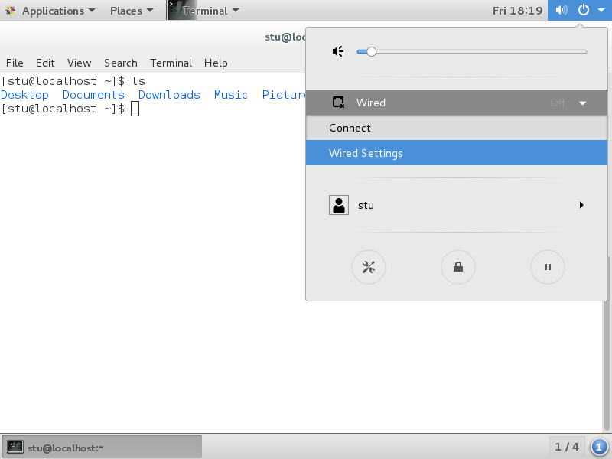Click the wired network icon in menu

pos(338,103)
